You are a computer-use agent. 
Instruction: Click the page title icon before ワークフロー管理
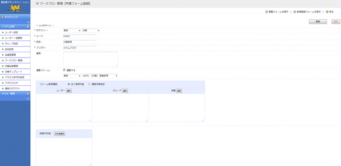tap(37, 4)
